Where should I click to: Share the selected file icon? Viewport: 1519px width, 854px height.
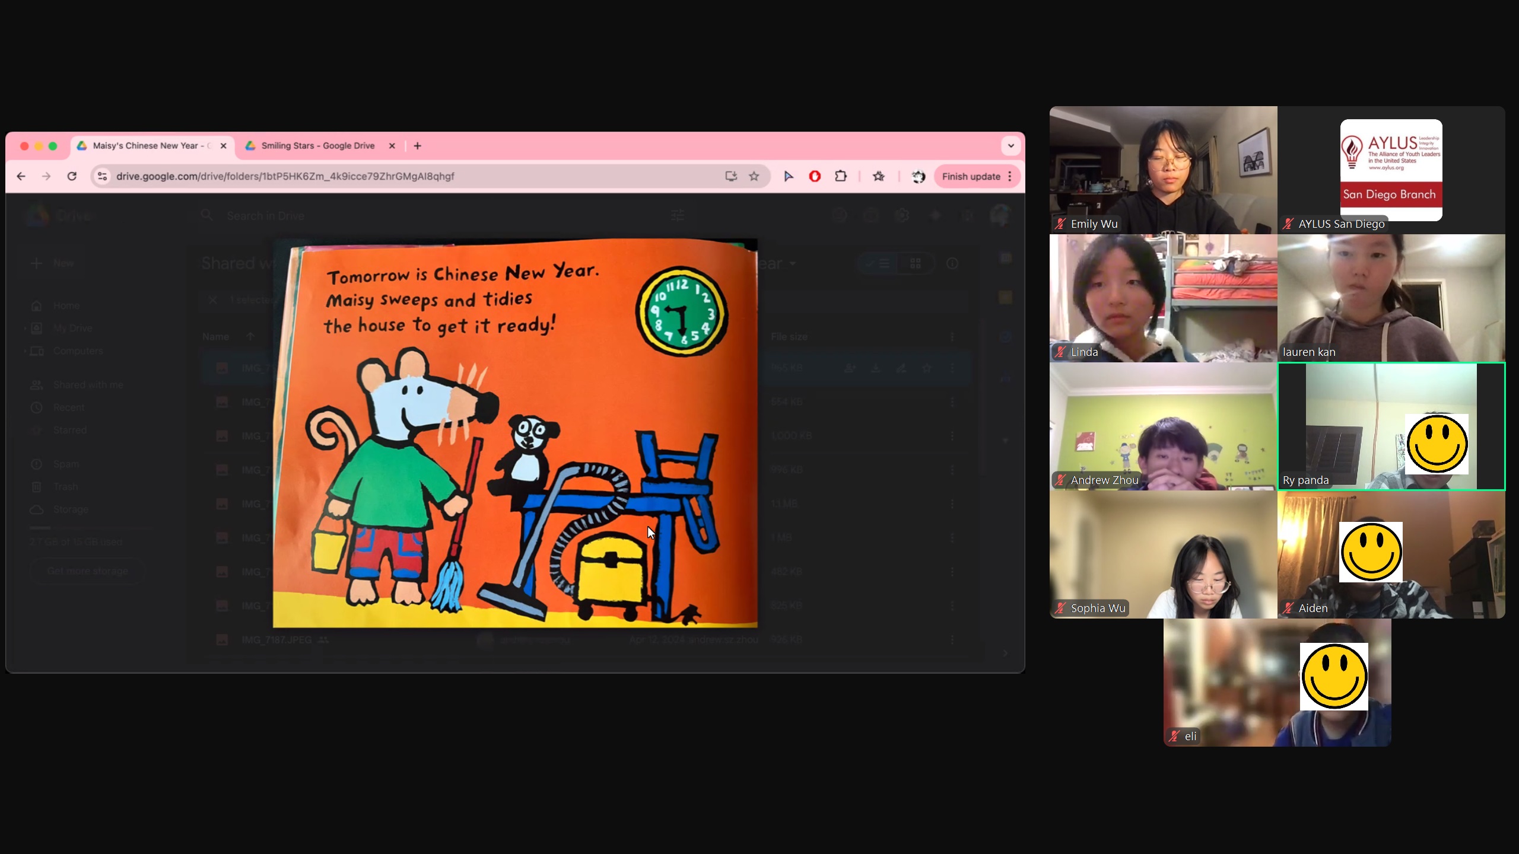tap(850, 368)
